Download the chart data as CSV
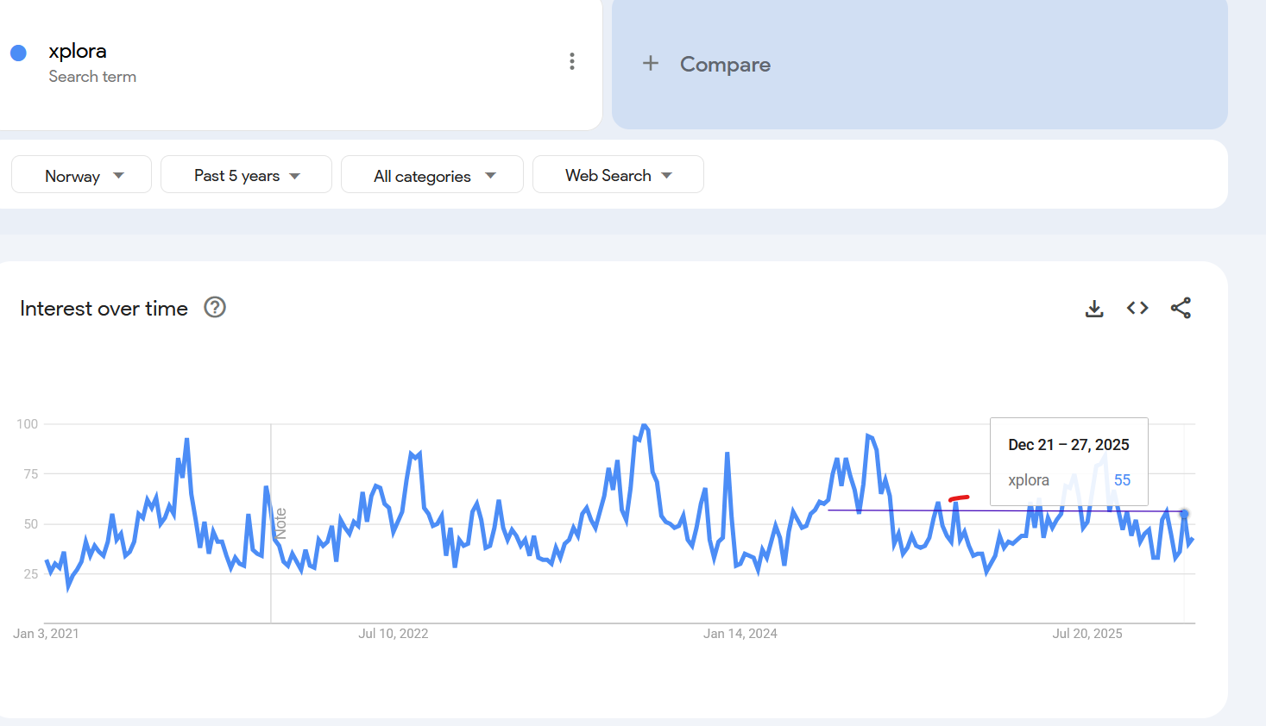 click(1094, 309)
